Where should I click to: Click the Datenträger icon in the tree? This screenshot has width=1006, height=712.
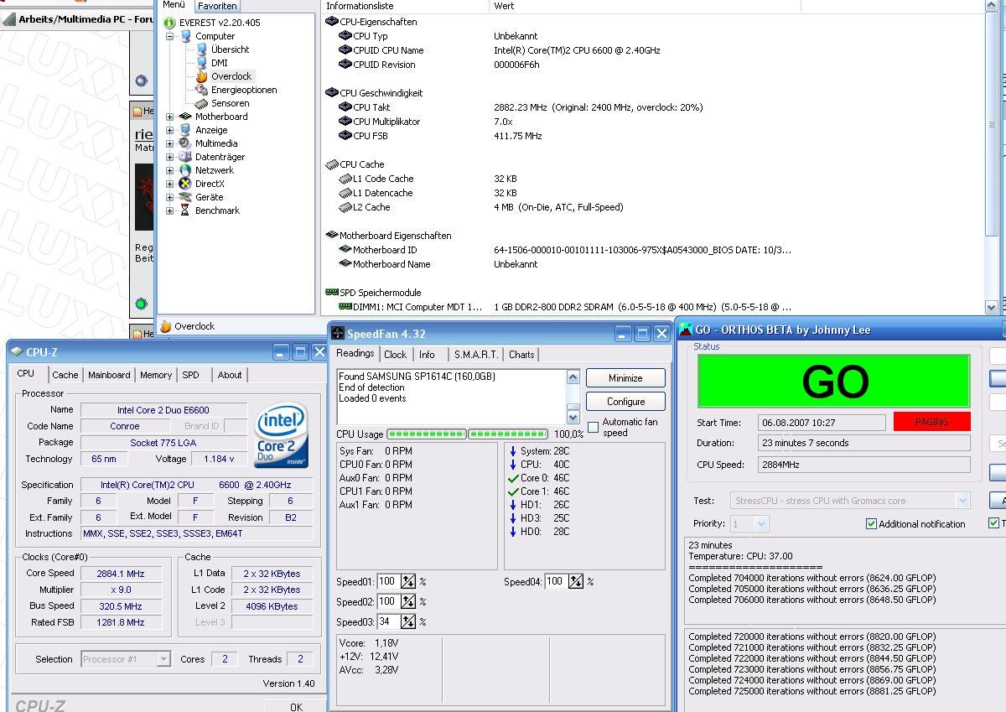[185, 157]
